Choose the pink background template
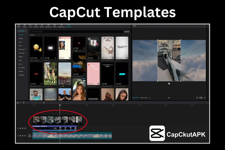 93,74
